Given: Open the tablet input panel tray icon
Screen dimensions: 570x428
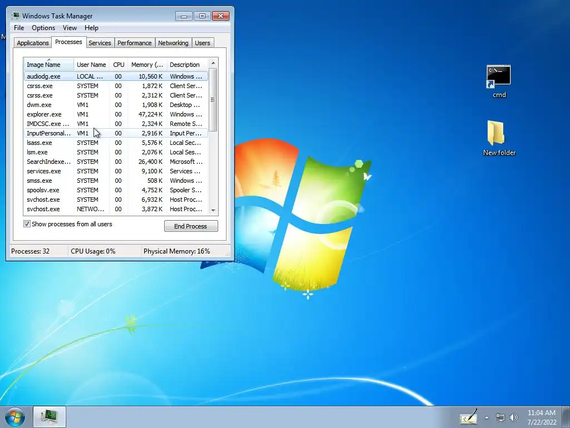Looking at the screenshot, I should click(x=468, y=417).
